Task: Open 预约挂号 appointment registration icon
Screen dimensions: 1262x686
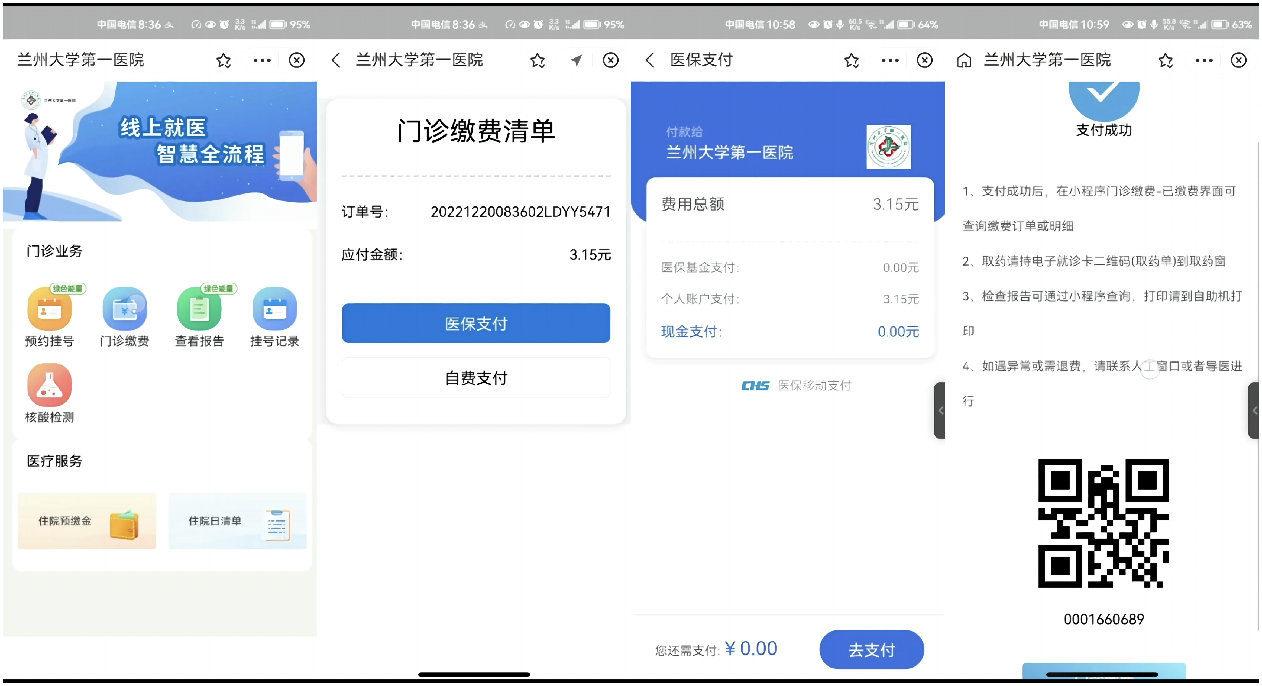Action: point(50,309)
